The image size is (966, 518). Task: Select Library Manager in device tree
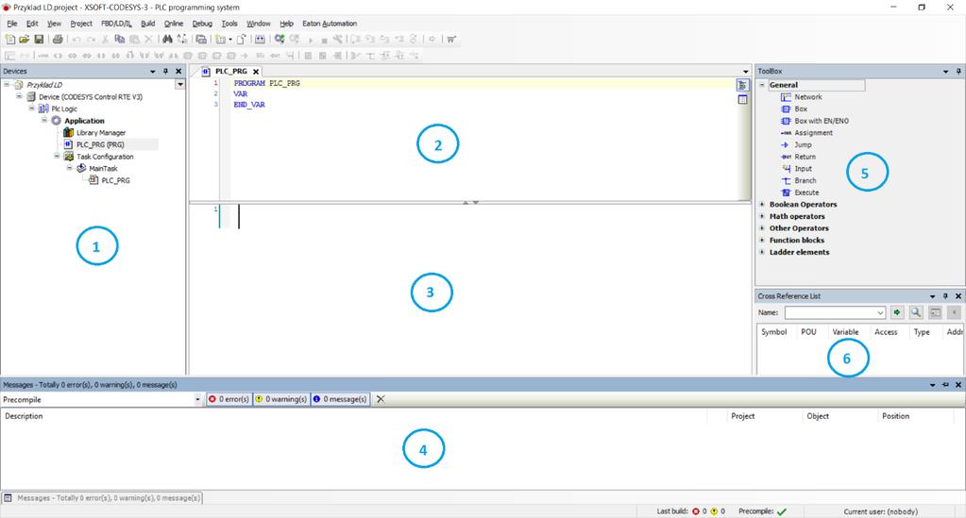point(94,133)
